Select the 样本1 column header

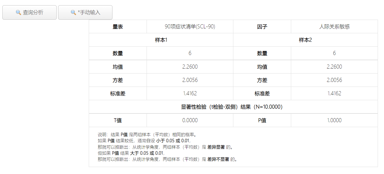pos(161,40)
